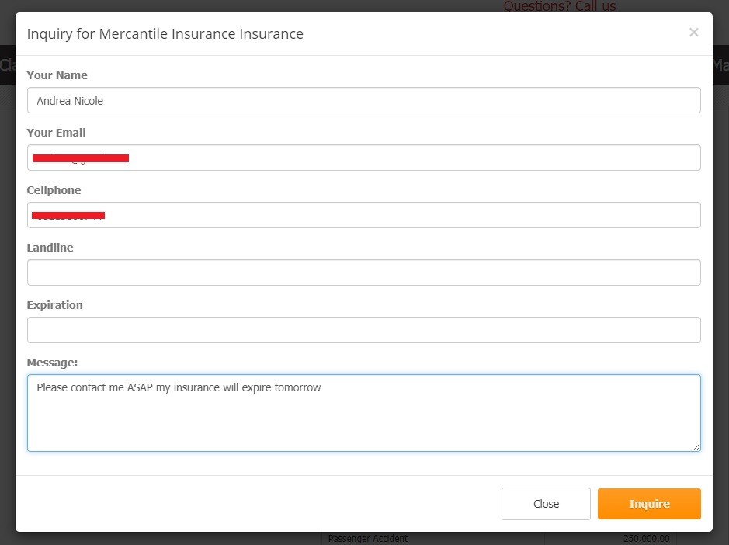The height and width of the screenshot is (545, 729).
Task: Click the white Close button
Action: (546, 504)
